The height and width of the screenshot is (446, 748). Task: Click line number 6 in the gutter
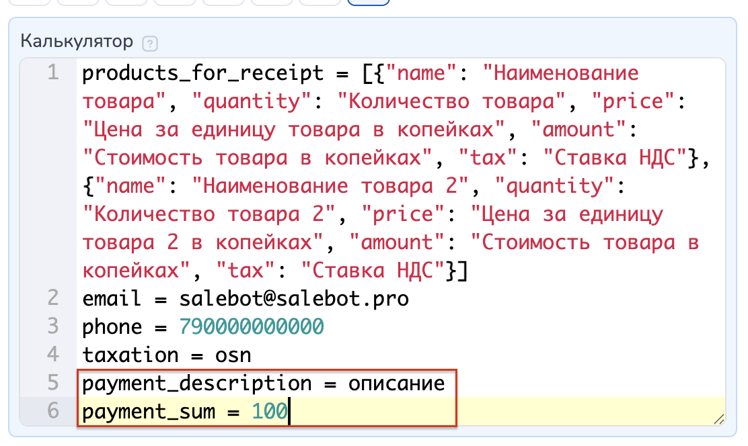[x=52, y=412]
